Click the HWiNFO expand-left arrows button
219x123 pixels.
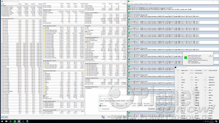[3, 117]
